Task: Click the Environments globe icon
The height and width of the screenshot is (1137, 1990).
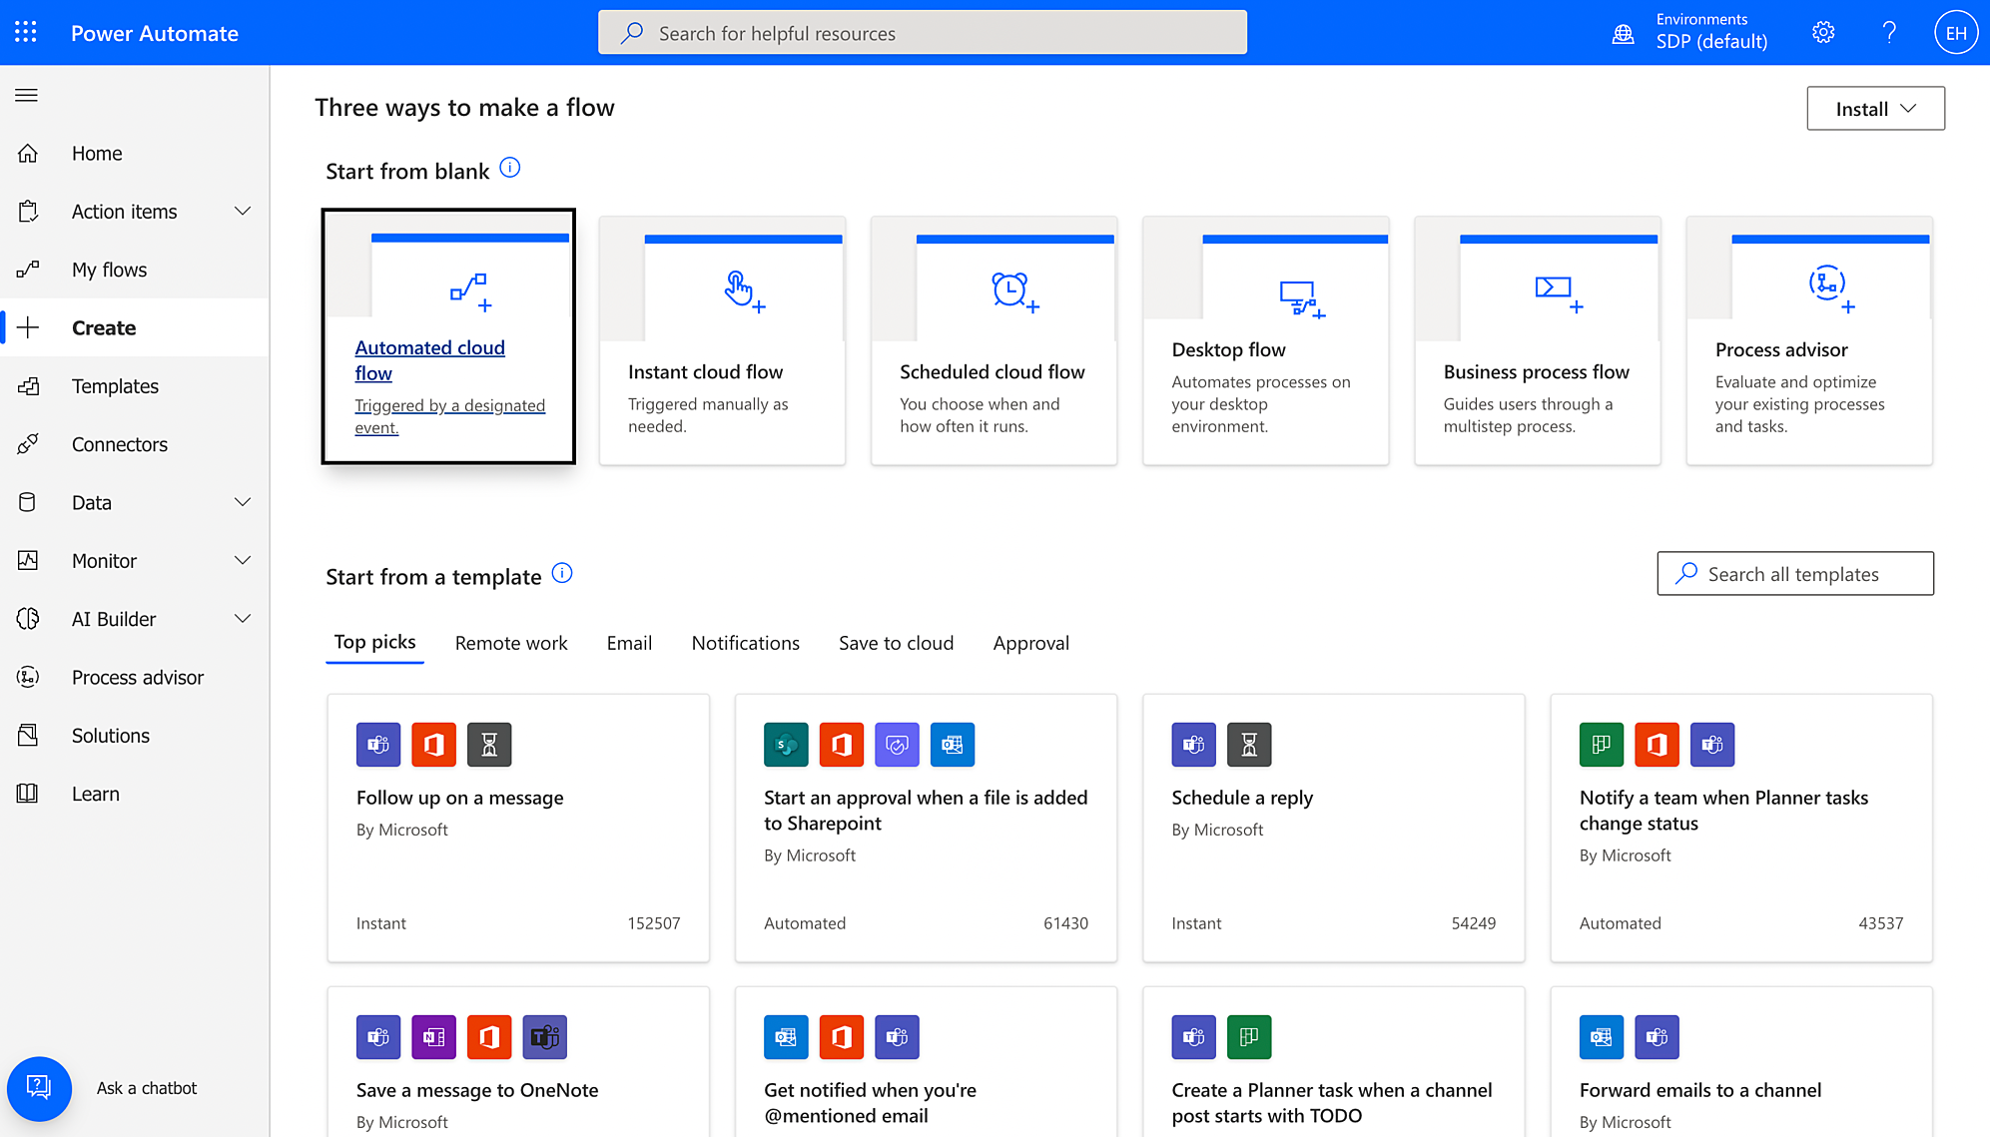Action: pos(1624,34)
